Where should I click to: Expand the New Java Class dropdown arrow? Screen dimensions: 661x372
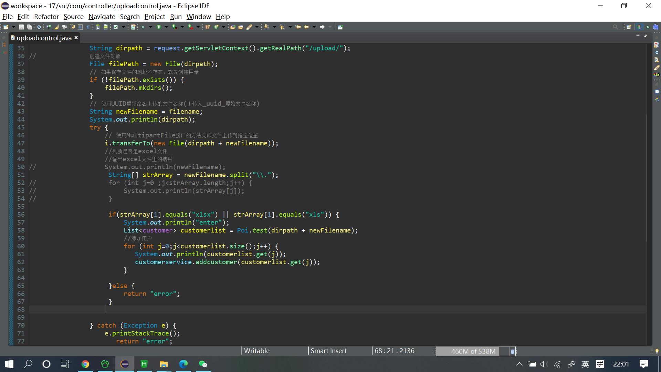pos(223,27)
